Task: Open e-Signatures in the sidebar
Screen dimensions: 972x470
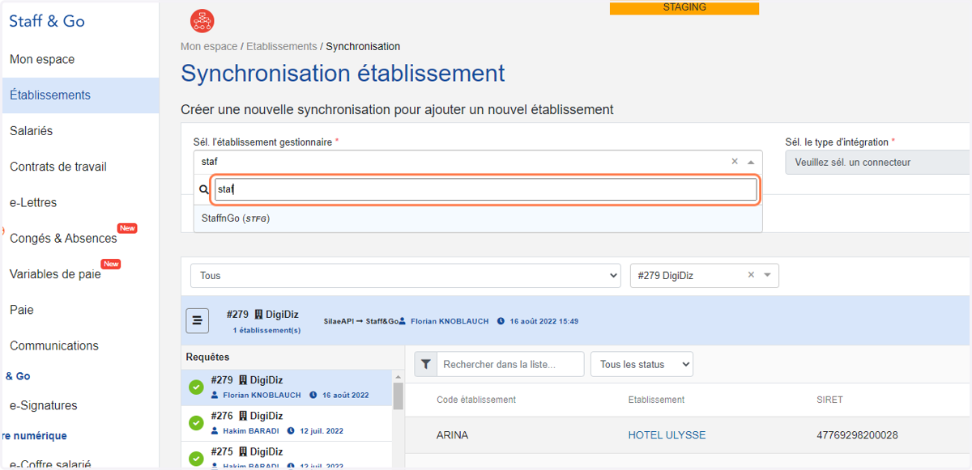Action: (44, 405)
